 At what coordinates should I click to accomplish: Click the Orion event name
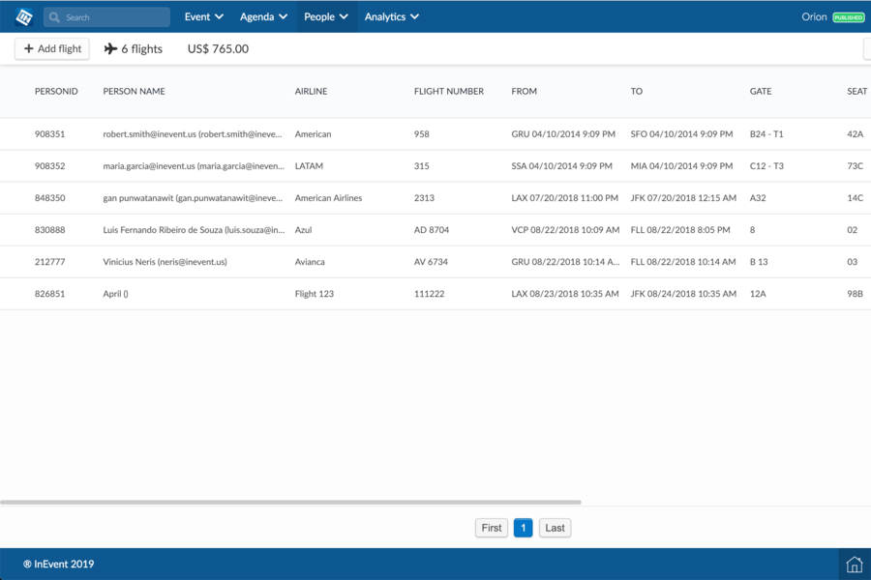[814, 16]
